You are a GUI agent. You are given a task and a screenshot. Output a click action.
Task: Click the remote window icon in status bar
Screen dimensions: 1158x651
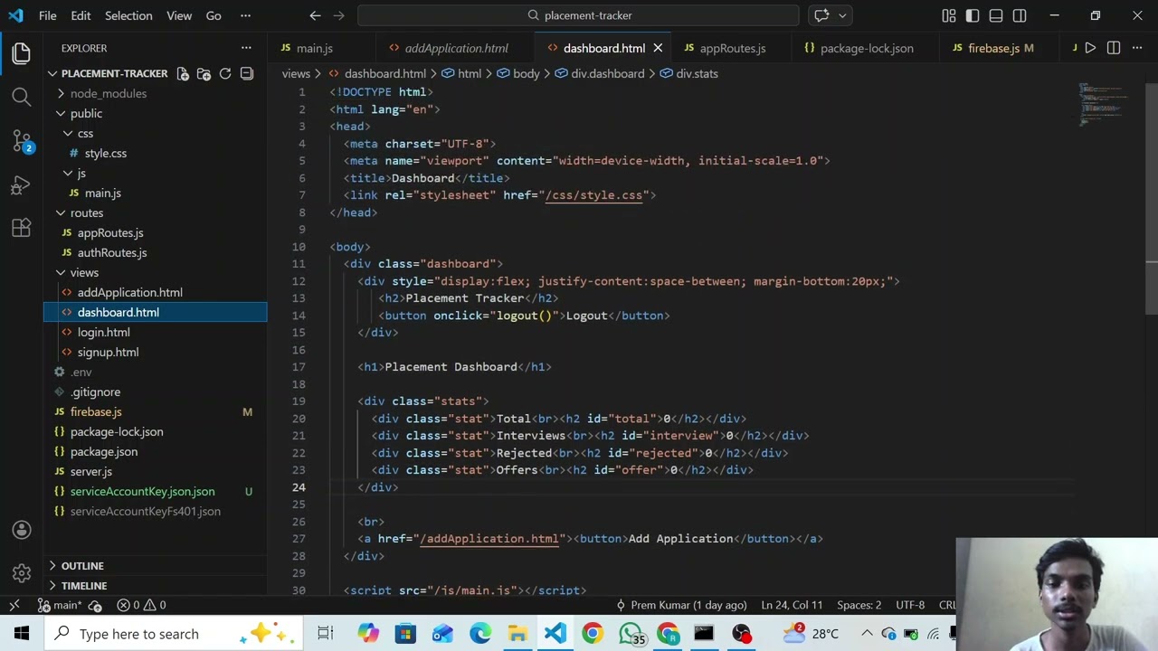tap(14, 605)
